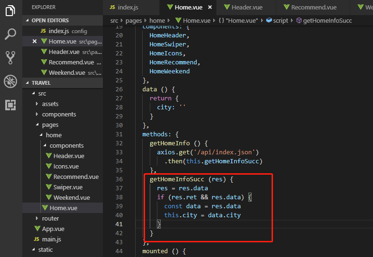The image size is (373, 257).
Task: Click the pages breadcrumb segment
Action: pos(134,21)
